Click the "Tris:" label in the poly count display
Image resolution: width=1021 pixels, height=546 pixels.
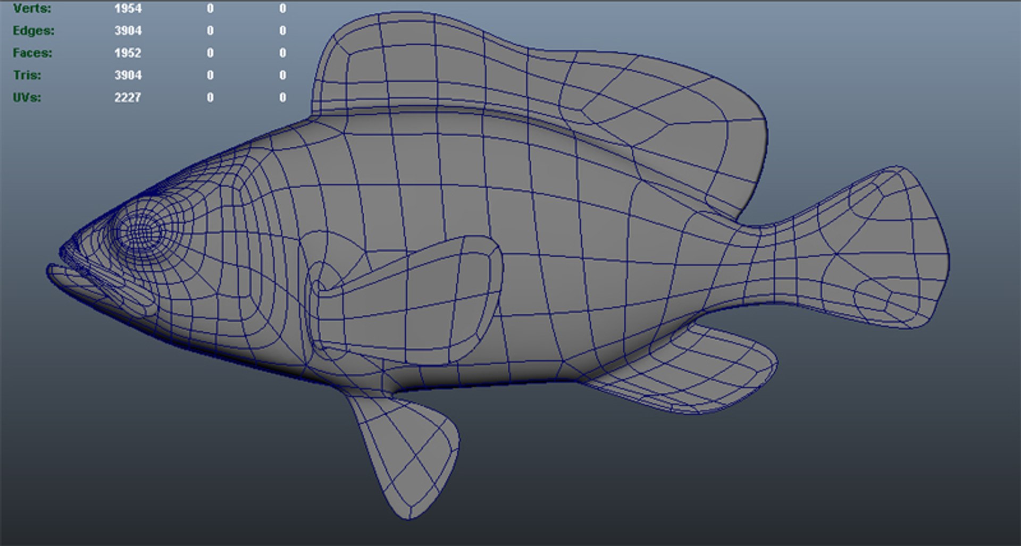pos(27,75)
